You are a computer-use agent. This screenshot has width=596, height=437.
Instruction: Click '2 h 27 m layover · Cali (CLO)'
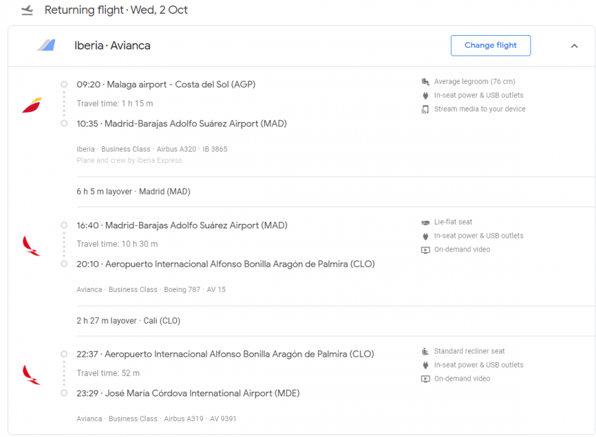click(x=128, y=320)
